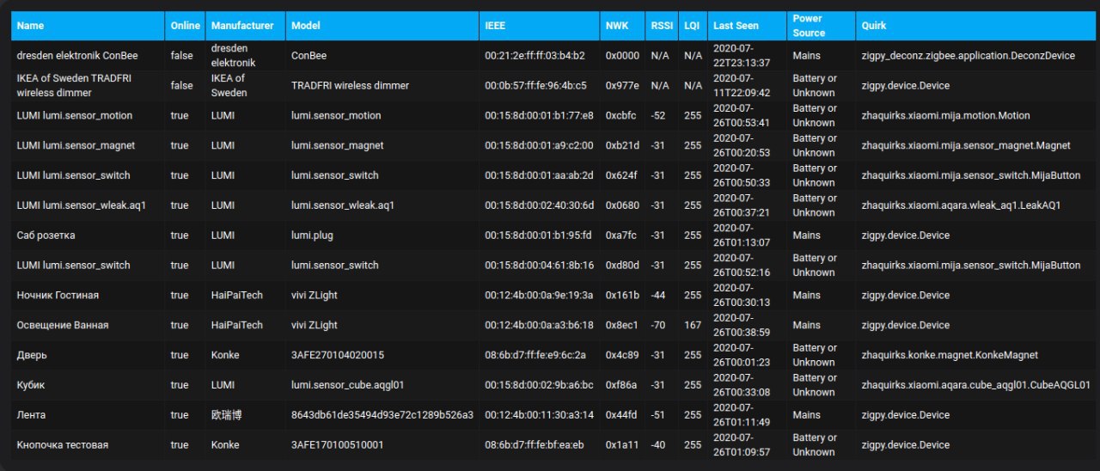The height and width of the screenshot is (471, 1100).
Task: Click the IEEE address 00:15:8d:00:02:40:30:6d
Action: point(539,205)
